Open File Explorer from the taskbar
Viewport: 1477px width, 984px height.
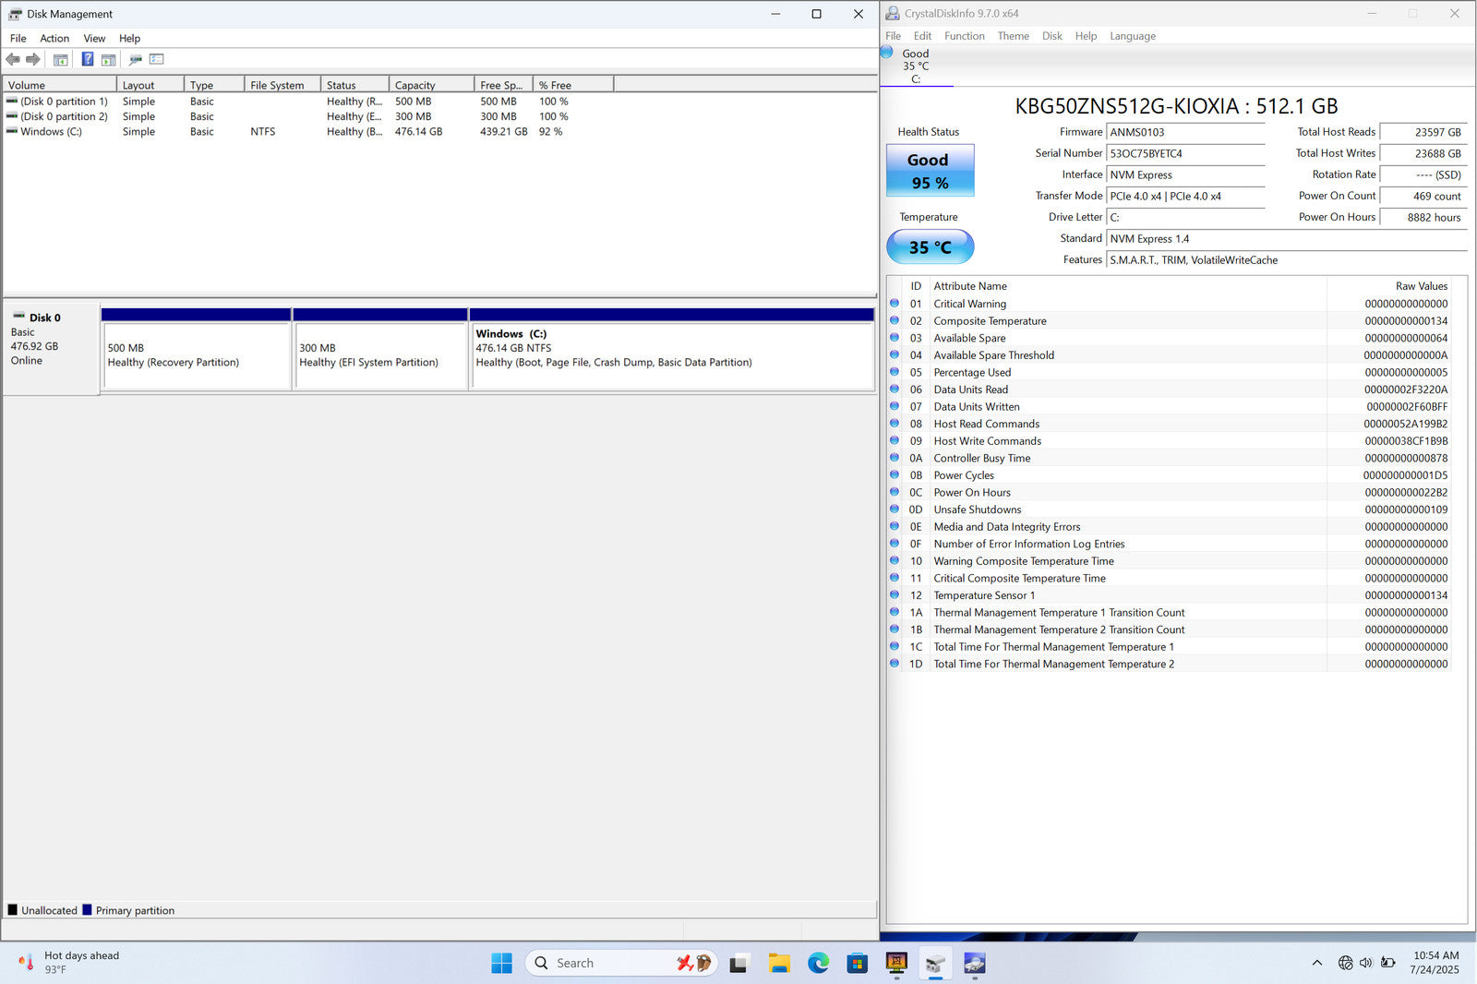point(779,963)
